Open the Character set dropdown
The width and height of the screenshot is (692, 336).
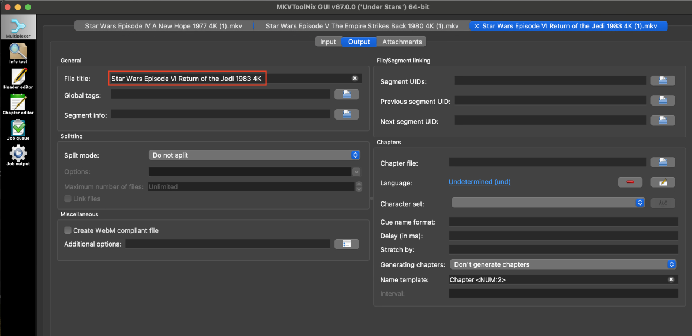548,203
